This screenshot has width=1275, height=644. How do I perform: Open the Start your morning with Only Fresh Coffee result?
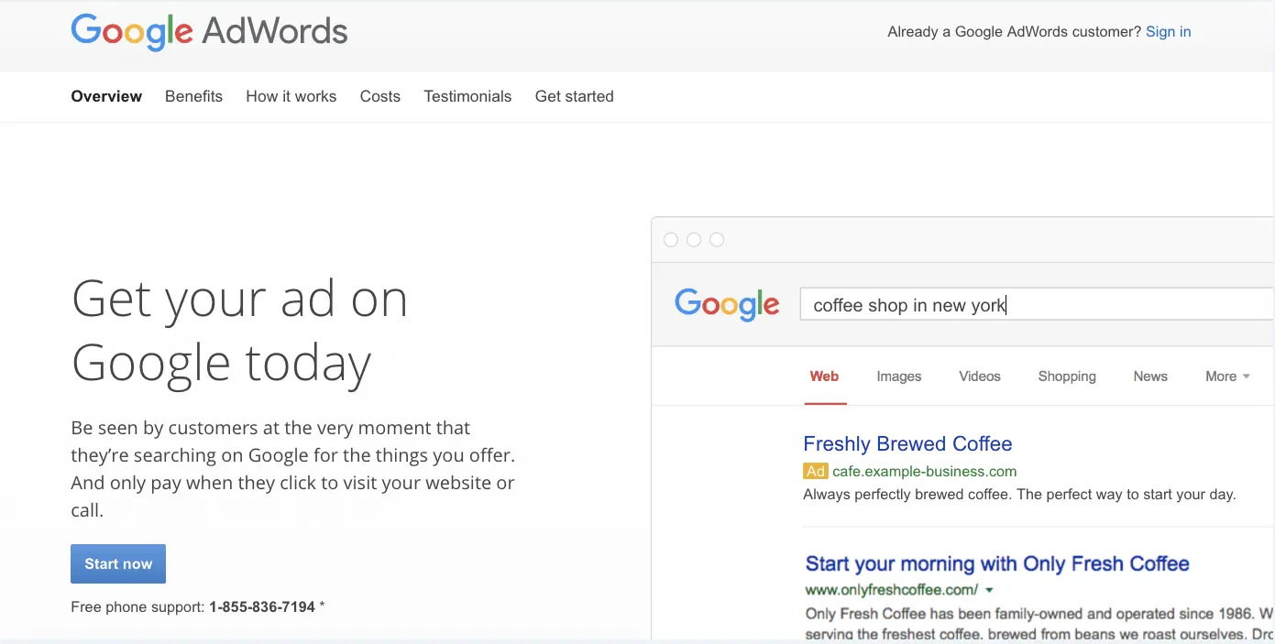[996, 563]
